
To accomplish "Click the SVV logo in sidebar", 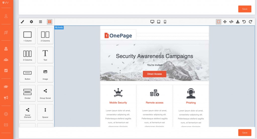I will [x=6, y=3].
